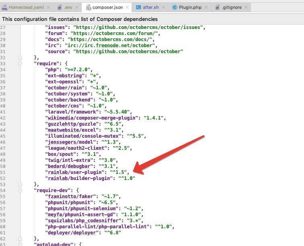
Task: Click "rainlab/user-plugin" dependency
Action: click(x=74, y=172)
